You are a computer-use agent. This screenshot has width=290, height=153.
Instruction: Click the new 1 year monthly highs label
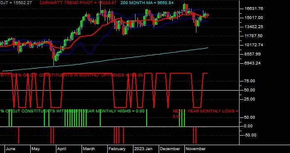coord(72,111)
